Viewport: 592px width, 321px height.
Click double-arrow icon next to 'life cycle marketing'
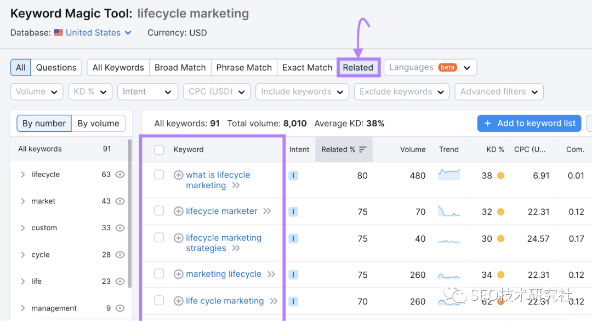(x=273, y=301)
